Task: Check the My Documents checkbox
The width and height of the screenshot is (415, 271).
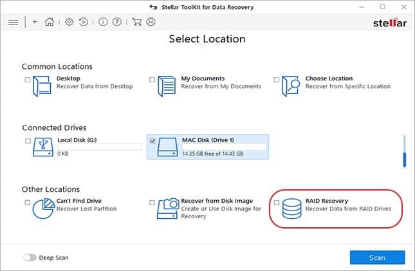Action: [x=152, y=79]
